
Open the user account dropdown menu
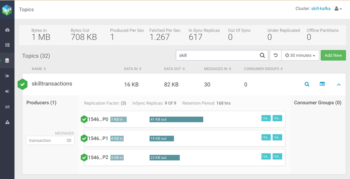coord(338,9)
